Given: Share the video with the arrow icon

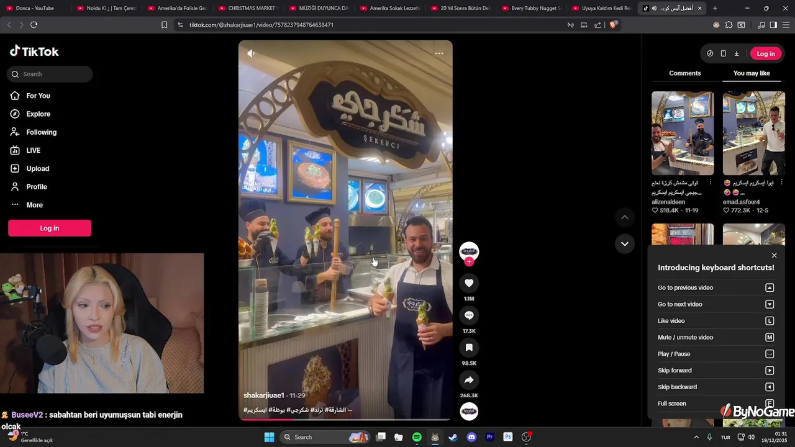Looking at the screenshot, I should (x=469, y=380).
